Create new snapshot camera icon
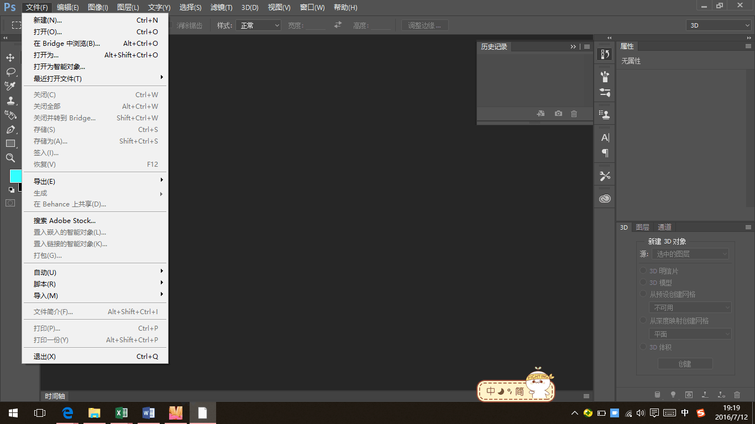Viewport: 755px width, 424px height. [x=558, y=114]
